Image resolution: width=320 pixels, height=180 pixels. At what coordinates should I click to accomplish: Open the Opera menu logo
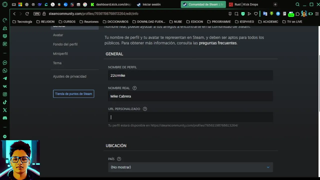pos(5,4)
